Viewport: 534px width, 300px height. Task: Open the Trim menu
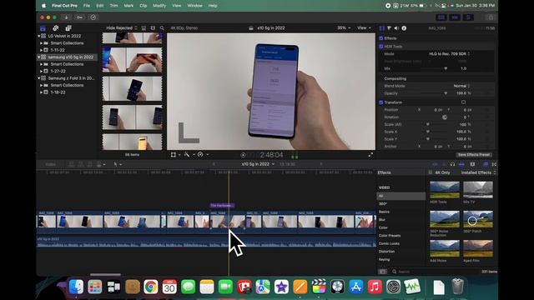coord(113,6)
